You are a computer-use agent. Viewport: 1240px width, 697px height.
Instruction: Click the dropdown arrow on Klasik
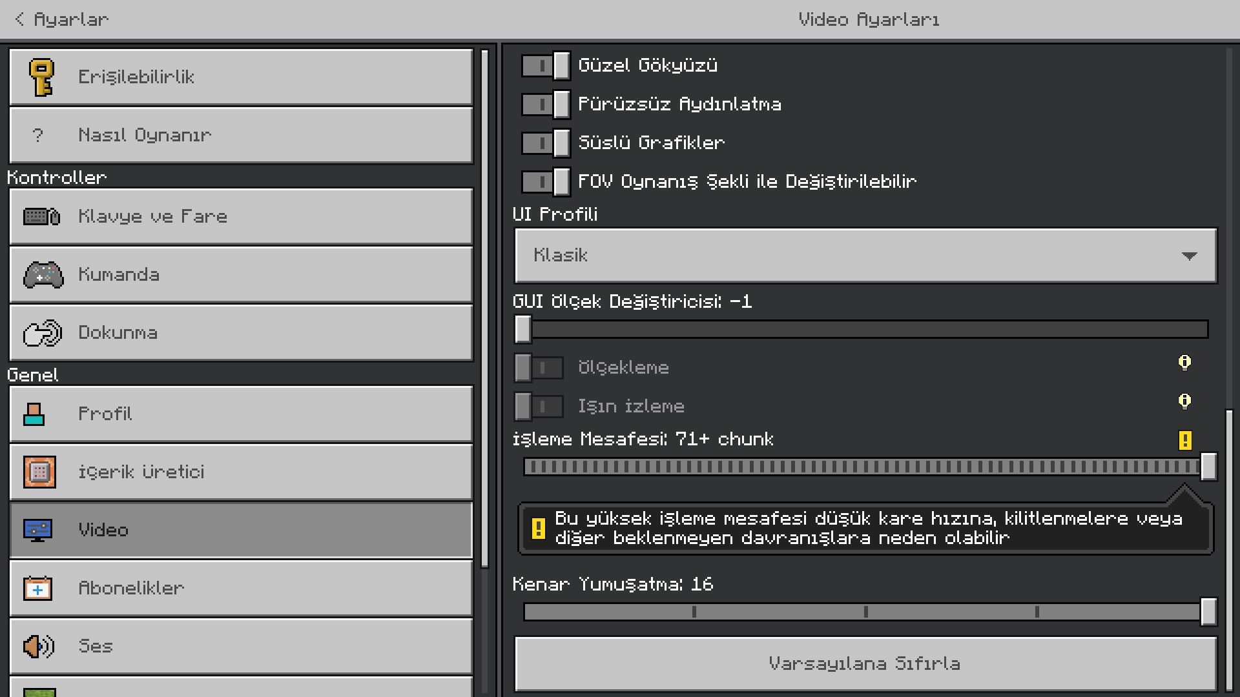pyautogui.click(x=1189, y=256)
